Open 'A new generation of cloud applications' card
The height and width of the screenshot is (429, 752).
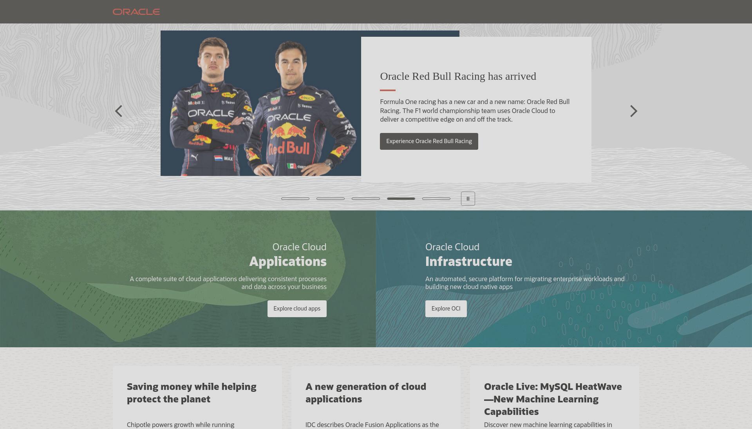pyautogui.click(x=376, y=397)
